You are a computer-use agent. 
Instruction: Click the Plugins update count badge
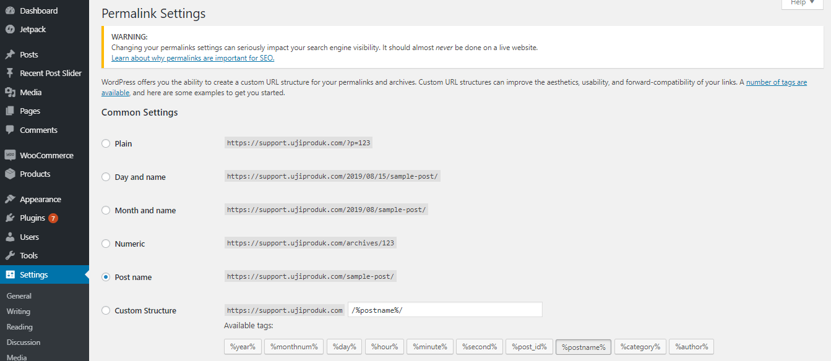[x=53, y=218]
